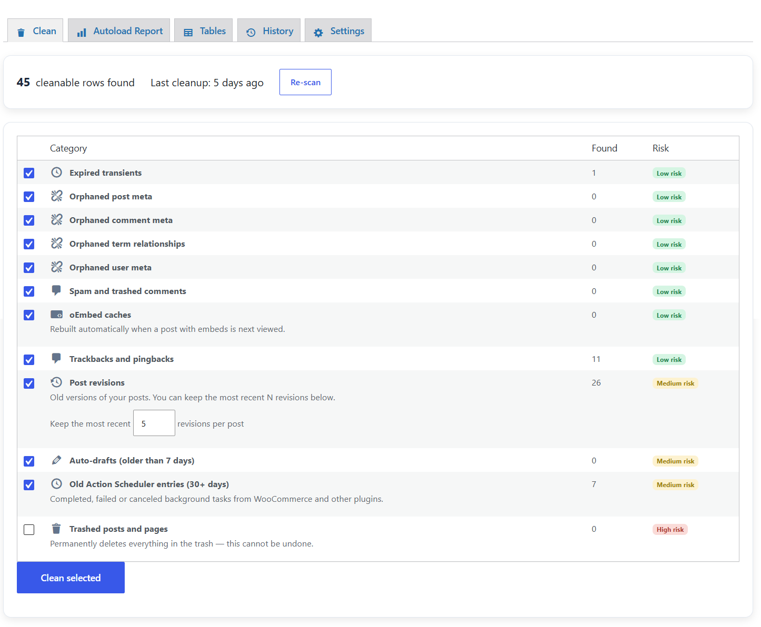Open the History tab

pyautogui.click(x=269, y=31)
